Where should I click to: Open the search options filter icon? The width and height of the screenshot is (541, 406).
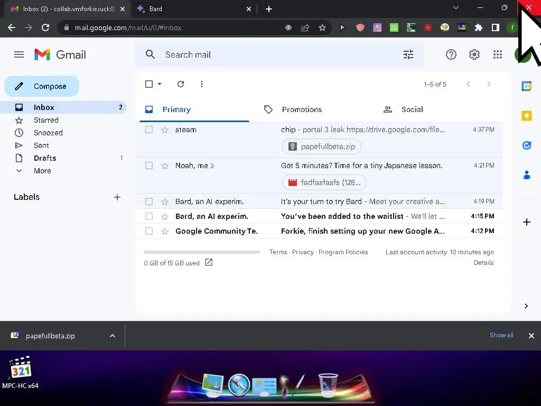(408, 54)
